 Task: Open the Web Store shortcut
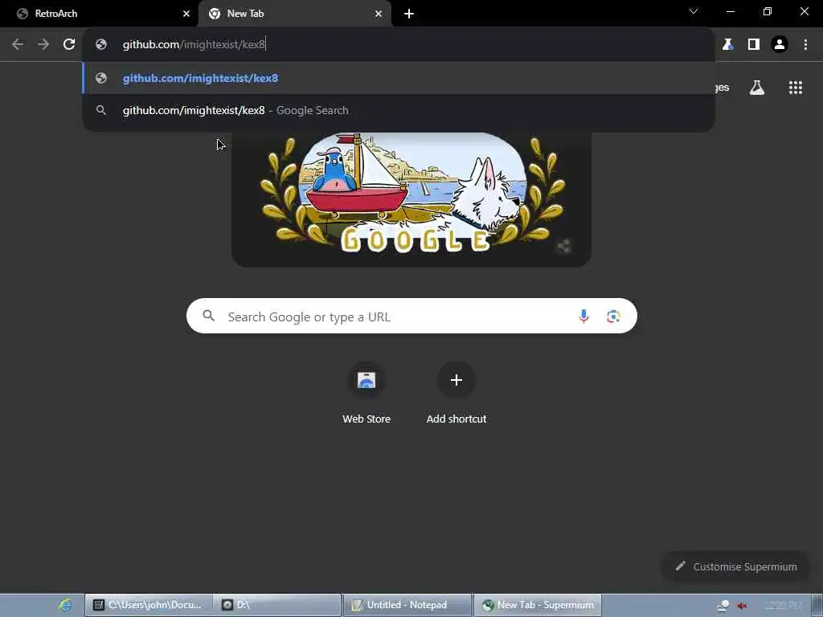click(x=366, y=394)
